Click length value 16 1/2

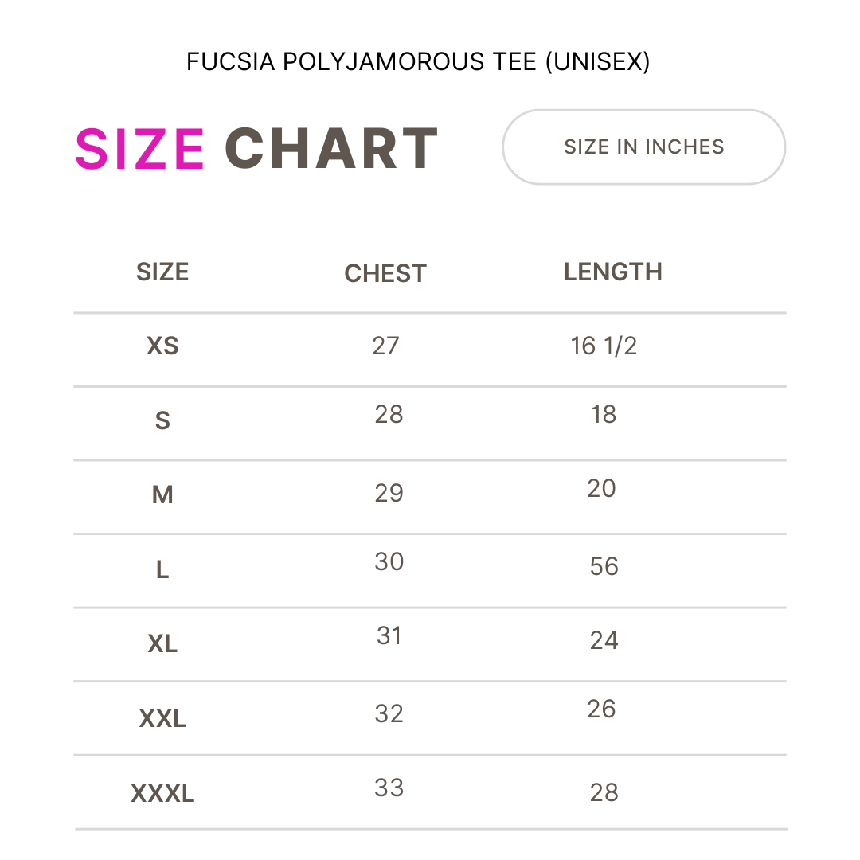click(604, 346)
